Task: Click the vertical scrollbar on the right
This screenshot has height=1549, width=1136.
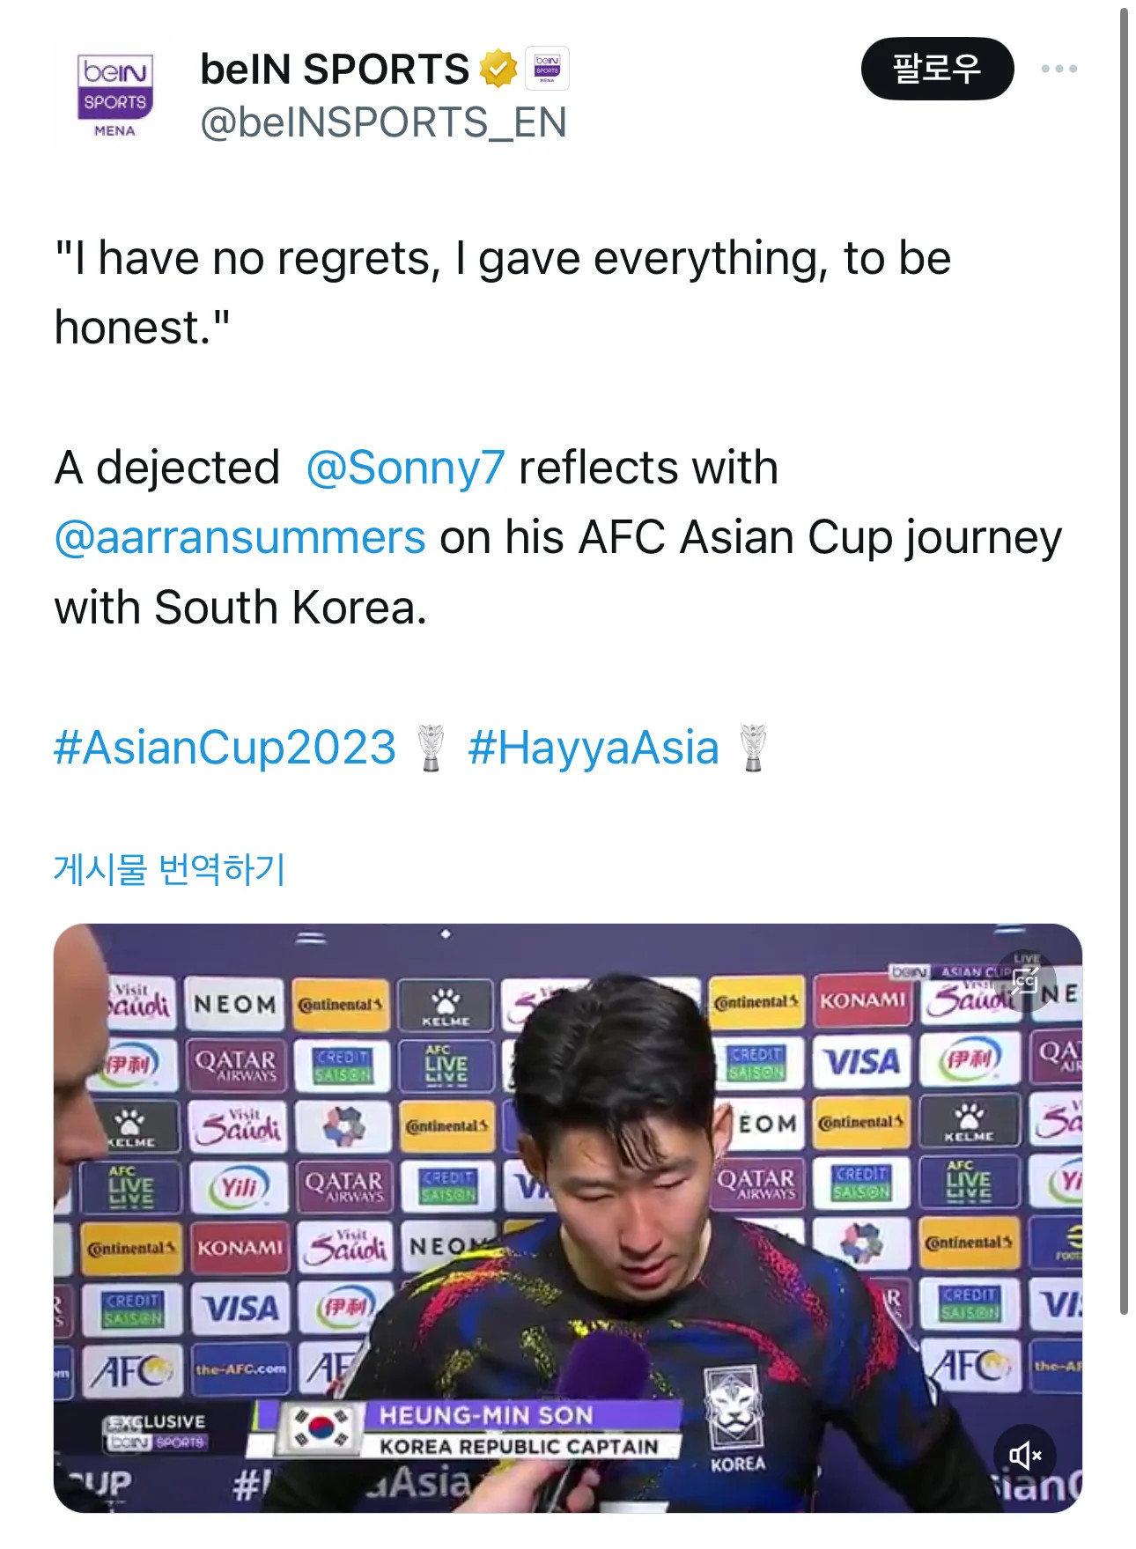Action: (x=1124, y=660)
